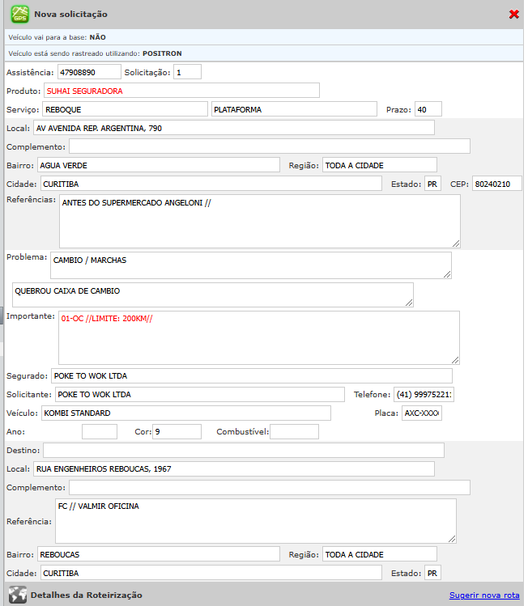Click the Local field with AV AVENIDA REP. ARGENTINA
Viewport: 528px width, 606px height.
(x=233, y=128)
